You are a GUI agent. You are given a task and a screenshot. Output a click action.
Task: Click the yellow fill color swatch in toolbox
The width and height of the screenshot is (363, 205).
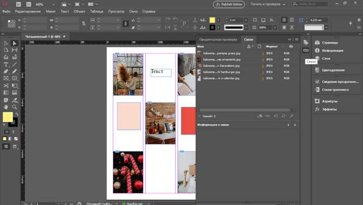click(x=7, y=117)
